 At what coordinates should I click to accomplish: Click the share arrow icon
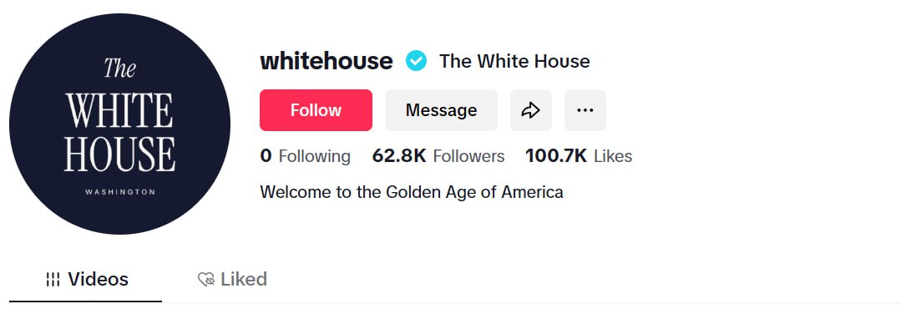[530, 110]
